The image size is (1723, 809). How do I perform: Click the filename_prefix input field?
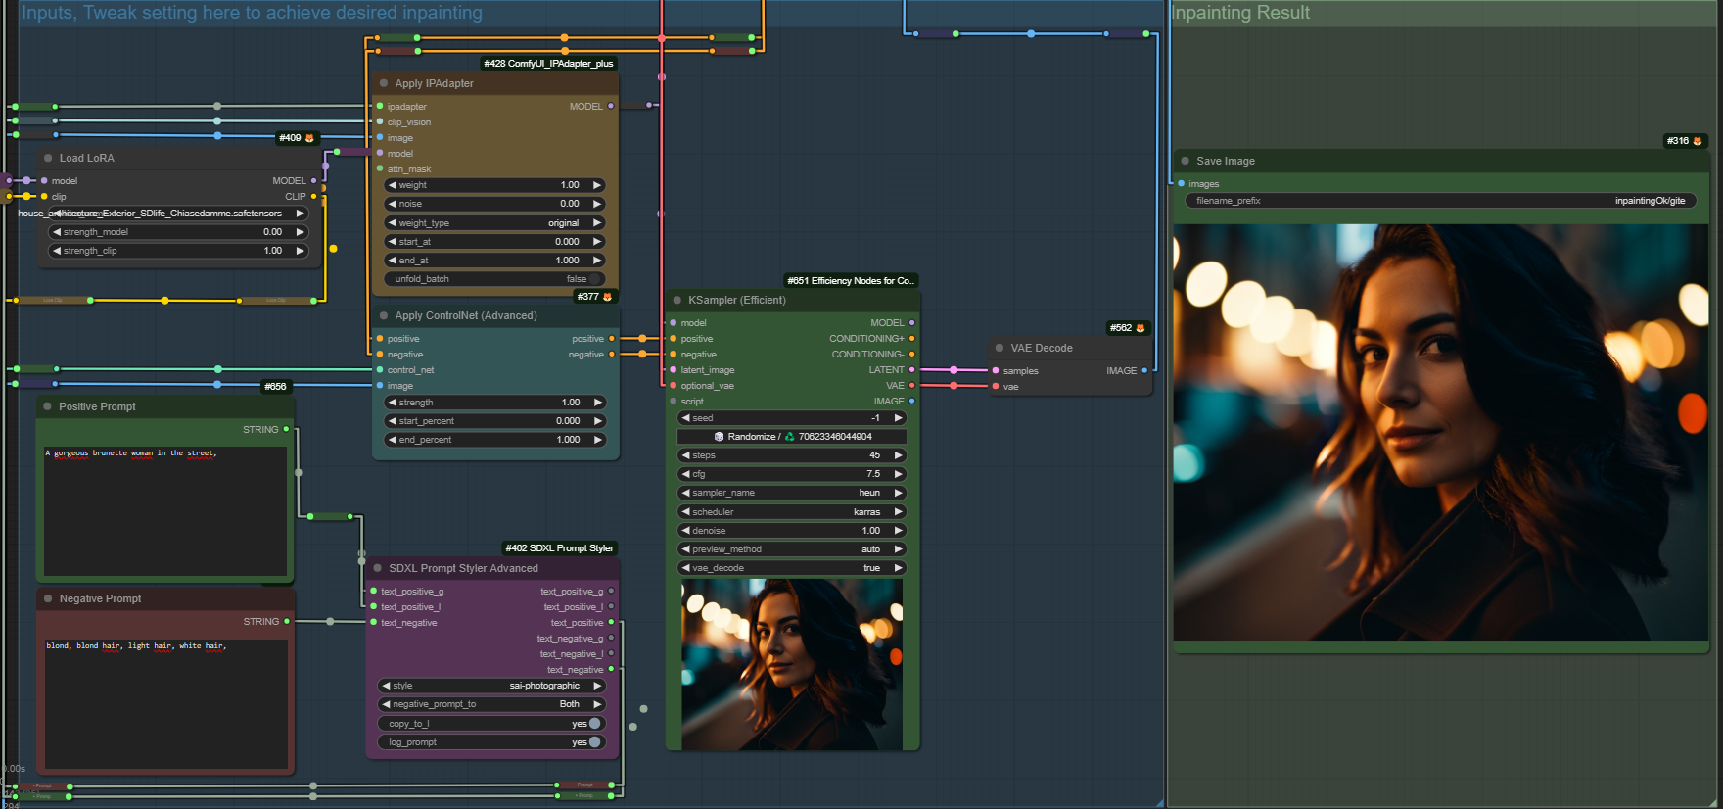click(x=1440, y=201)
